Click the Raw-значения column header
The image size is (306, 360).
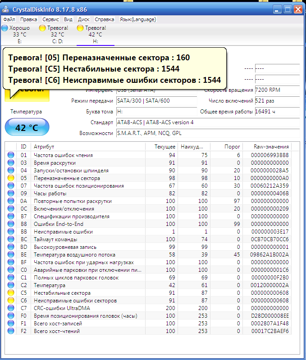point(267,147)
